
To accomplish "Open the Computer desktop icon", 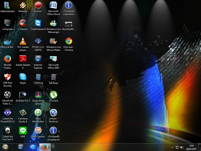I will (x=8, y=23).
